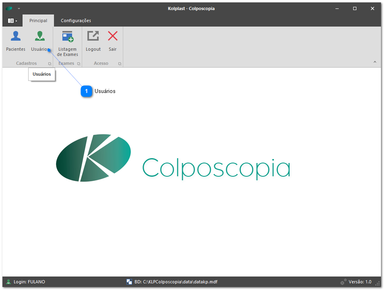Switch to the Principal tab
This screenshot has height=291, width=385.
[38, 21]
